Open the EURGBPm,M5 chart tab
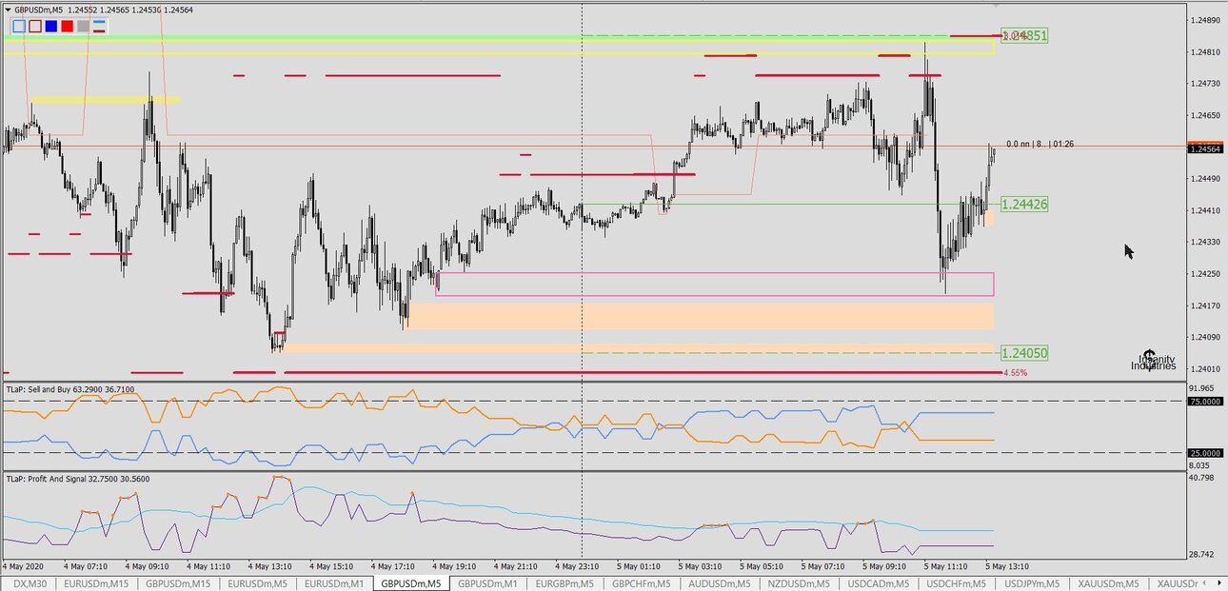This screenshot has height=591, width=1228. coord(564,583)
